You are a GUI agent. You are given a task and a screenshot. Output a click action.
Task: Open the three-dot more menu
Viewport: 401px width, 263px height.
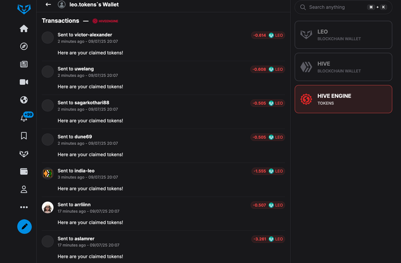click(24, 207)
